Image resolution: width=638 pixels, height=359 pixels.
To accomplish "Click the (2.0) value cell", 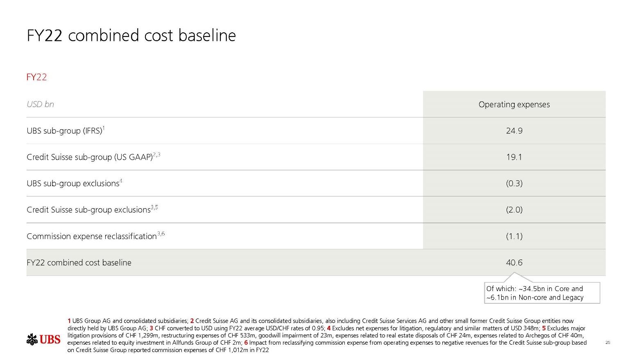I will [514, 210].
